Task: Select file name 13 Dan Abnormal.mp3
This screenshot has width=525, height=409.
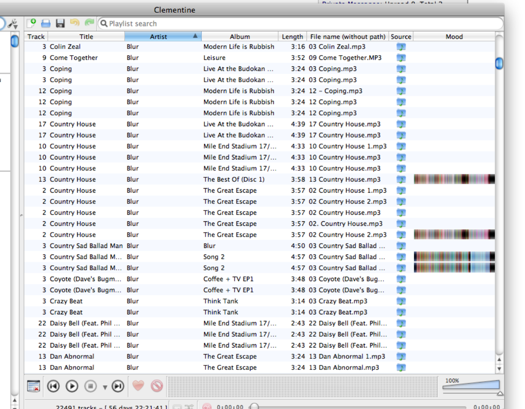Action: pos(344,367)
